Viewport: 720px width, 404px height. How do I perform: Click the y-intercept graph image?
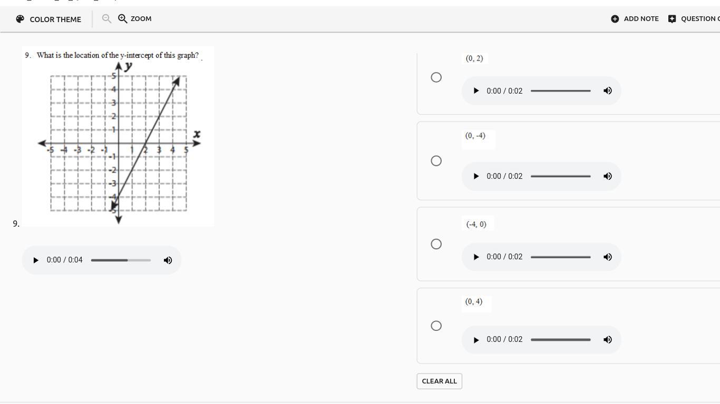(118, 142)
